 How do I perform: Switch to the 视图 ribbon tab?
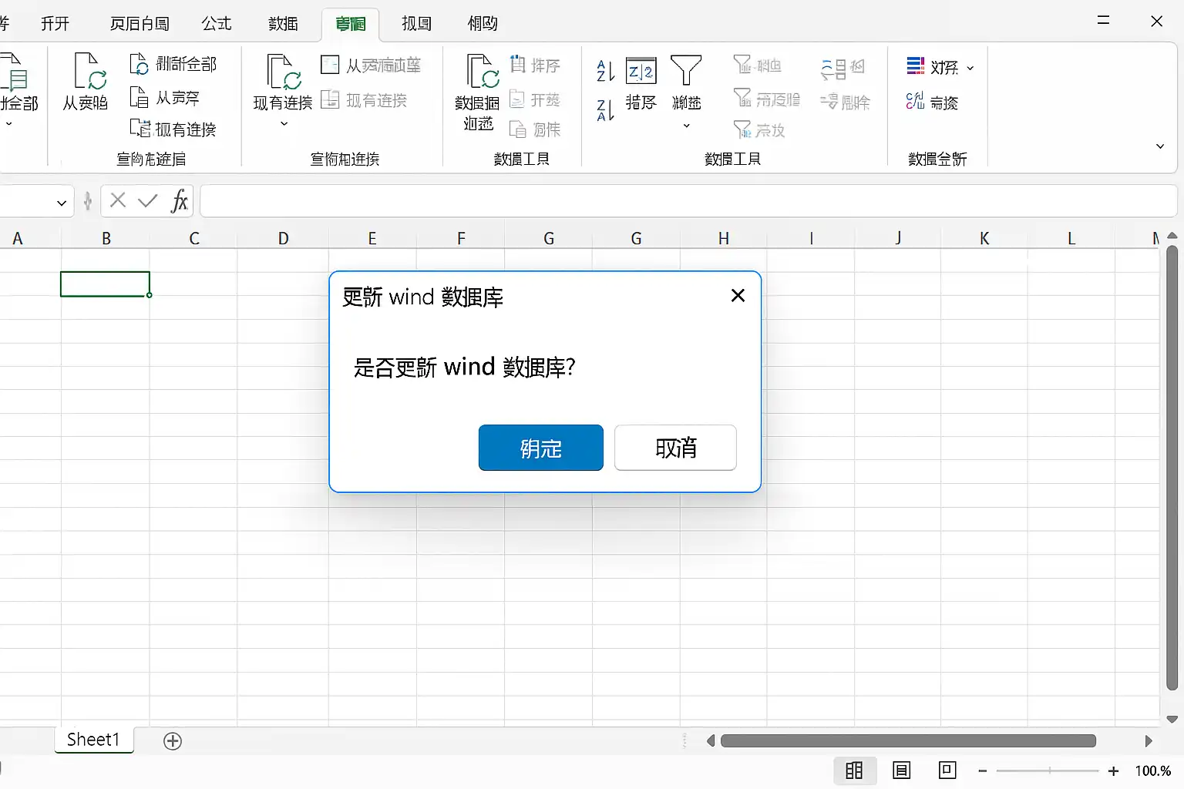point(416,24)
